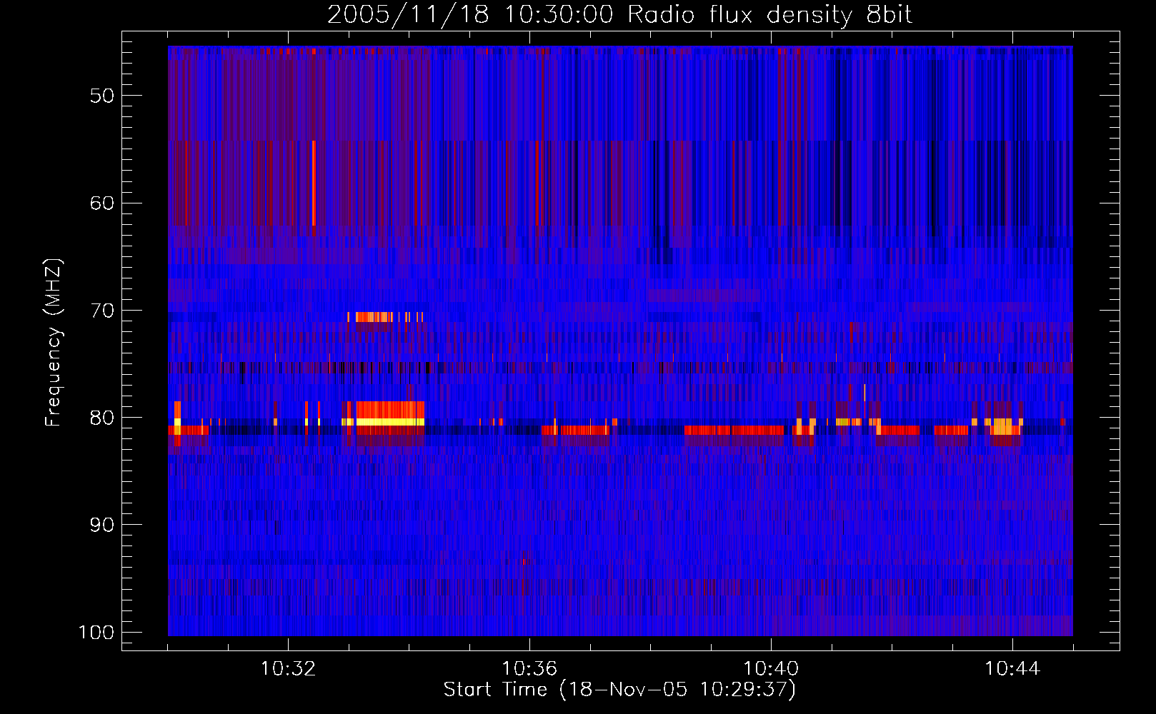Click the '90' frequency tick label

point(102,525)
